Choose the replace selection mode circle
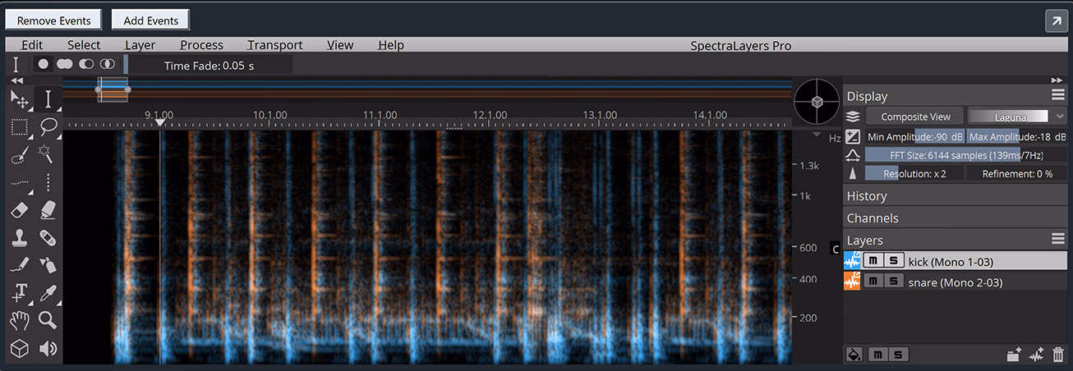Screen dimensions: 1073x371 (43, 64)
